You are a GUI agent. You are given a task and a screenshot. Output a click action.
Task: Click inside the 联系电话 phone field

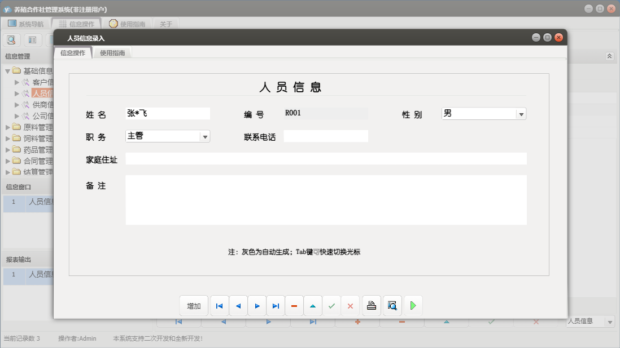[x=326, y=136]
